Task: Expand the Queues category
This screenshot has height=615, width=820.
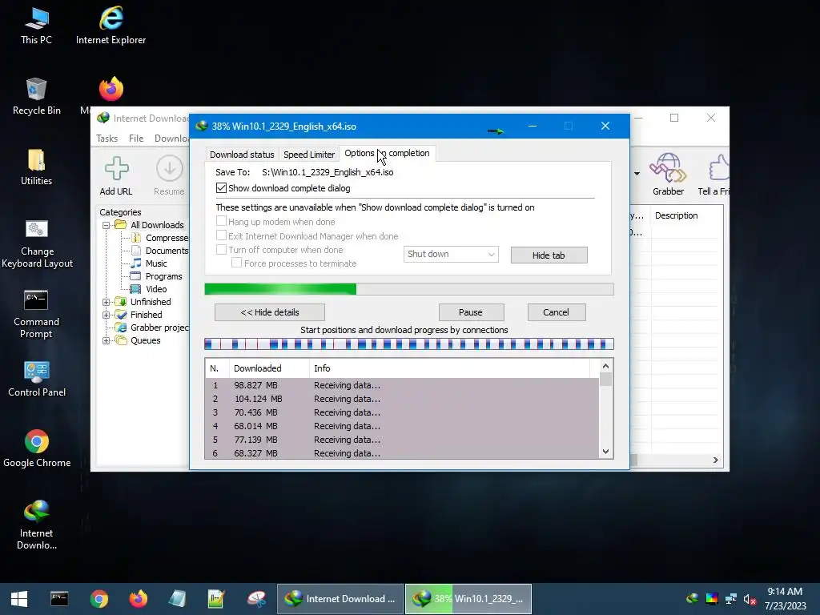Action: coord(107,340)
